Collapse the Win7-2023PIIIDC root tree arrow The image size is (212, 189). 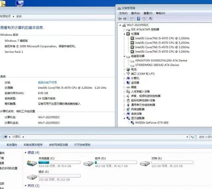[x=120, y=25]
